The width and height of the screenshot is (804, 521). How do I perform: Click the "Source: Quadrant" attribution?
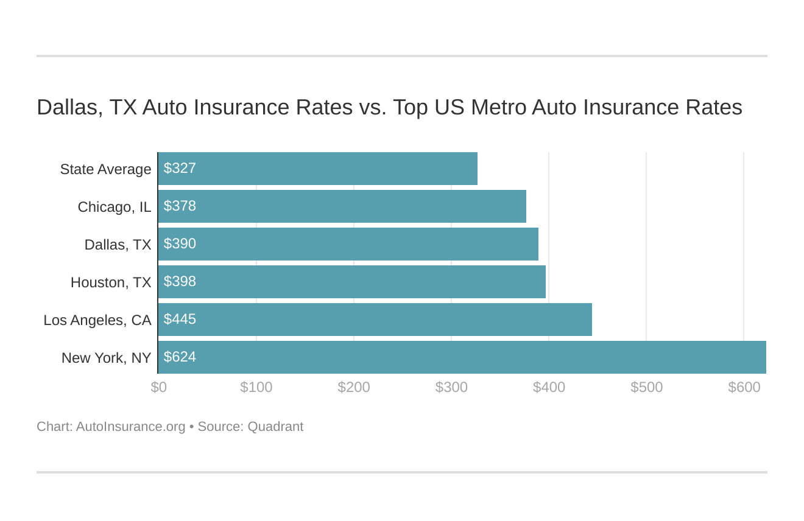(x=250, y=427)
